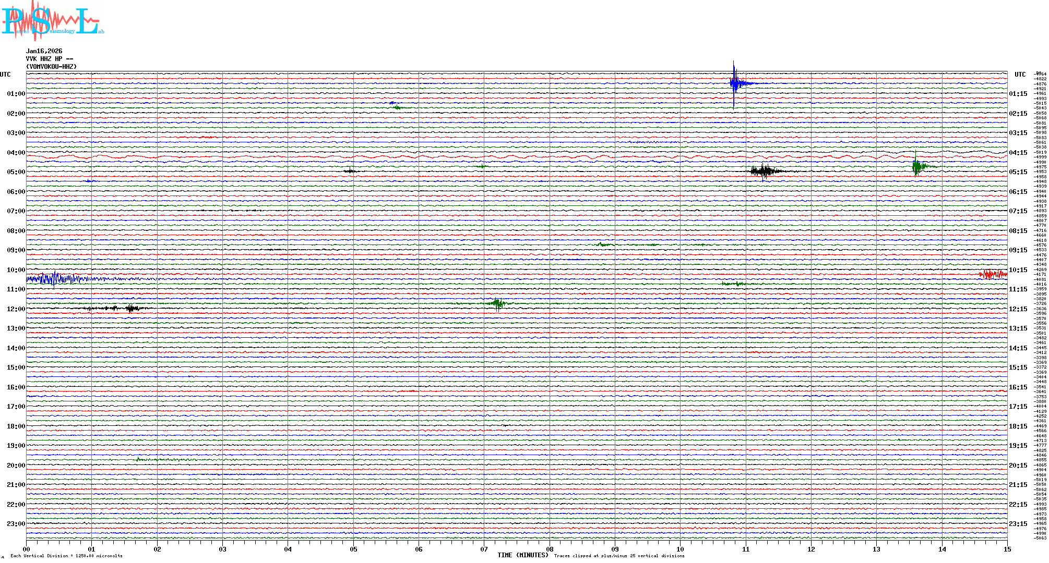The width and height of the screenshot is (1049, 563).
Task: Click the left UTC axis header
Action: point(5,75)
